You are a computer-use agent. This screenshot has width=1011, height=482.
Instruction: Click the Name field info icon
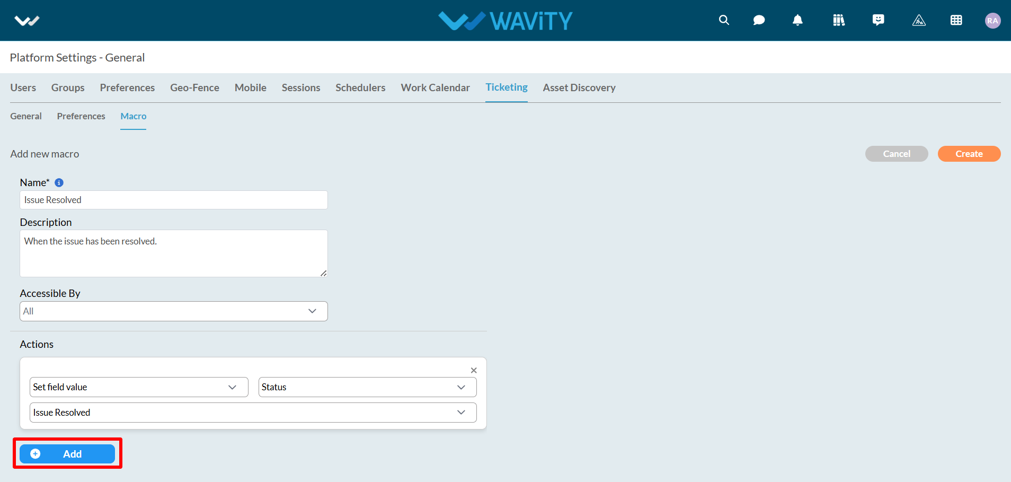click(59, 182)
